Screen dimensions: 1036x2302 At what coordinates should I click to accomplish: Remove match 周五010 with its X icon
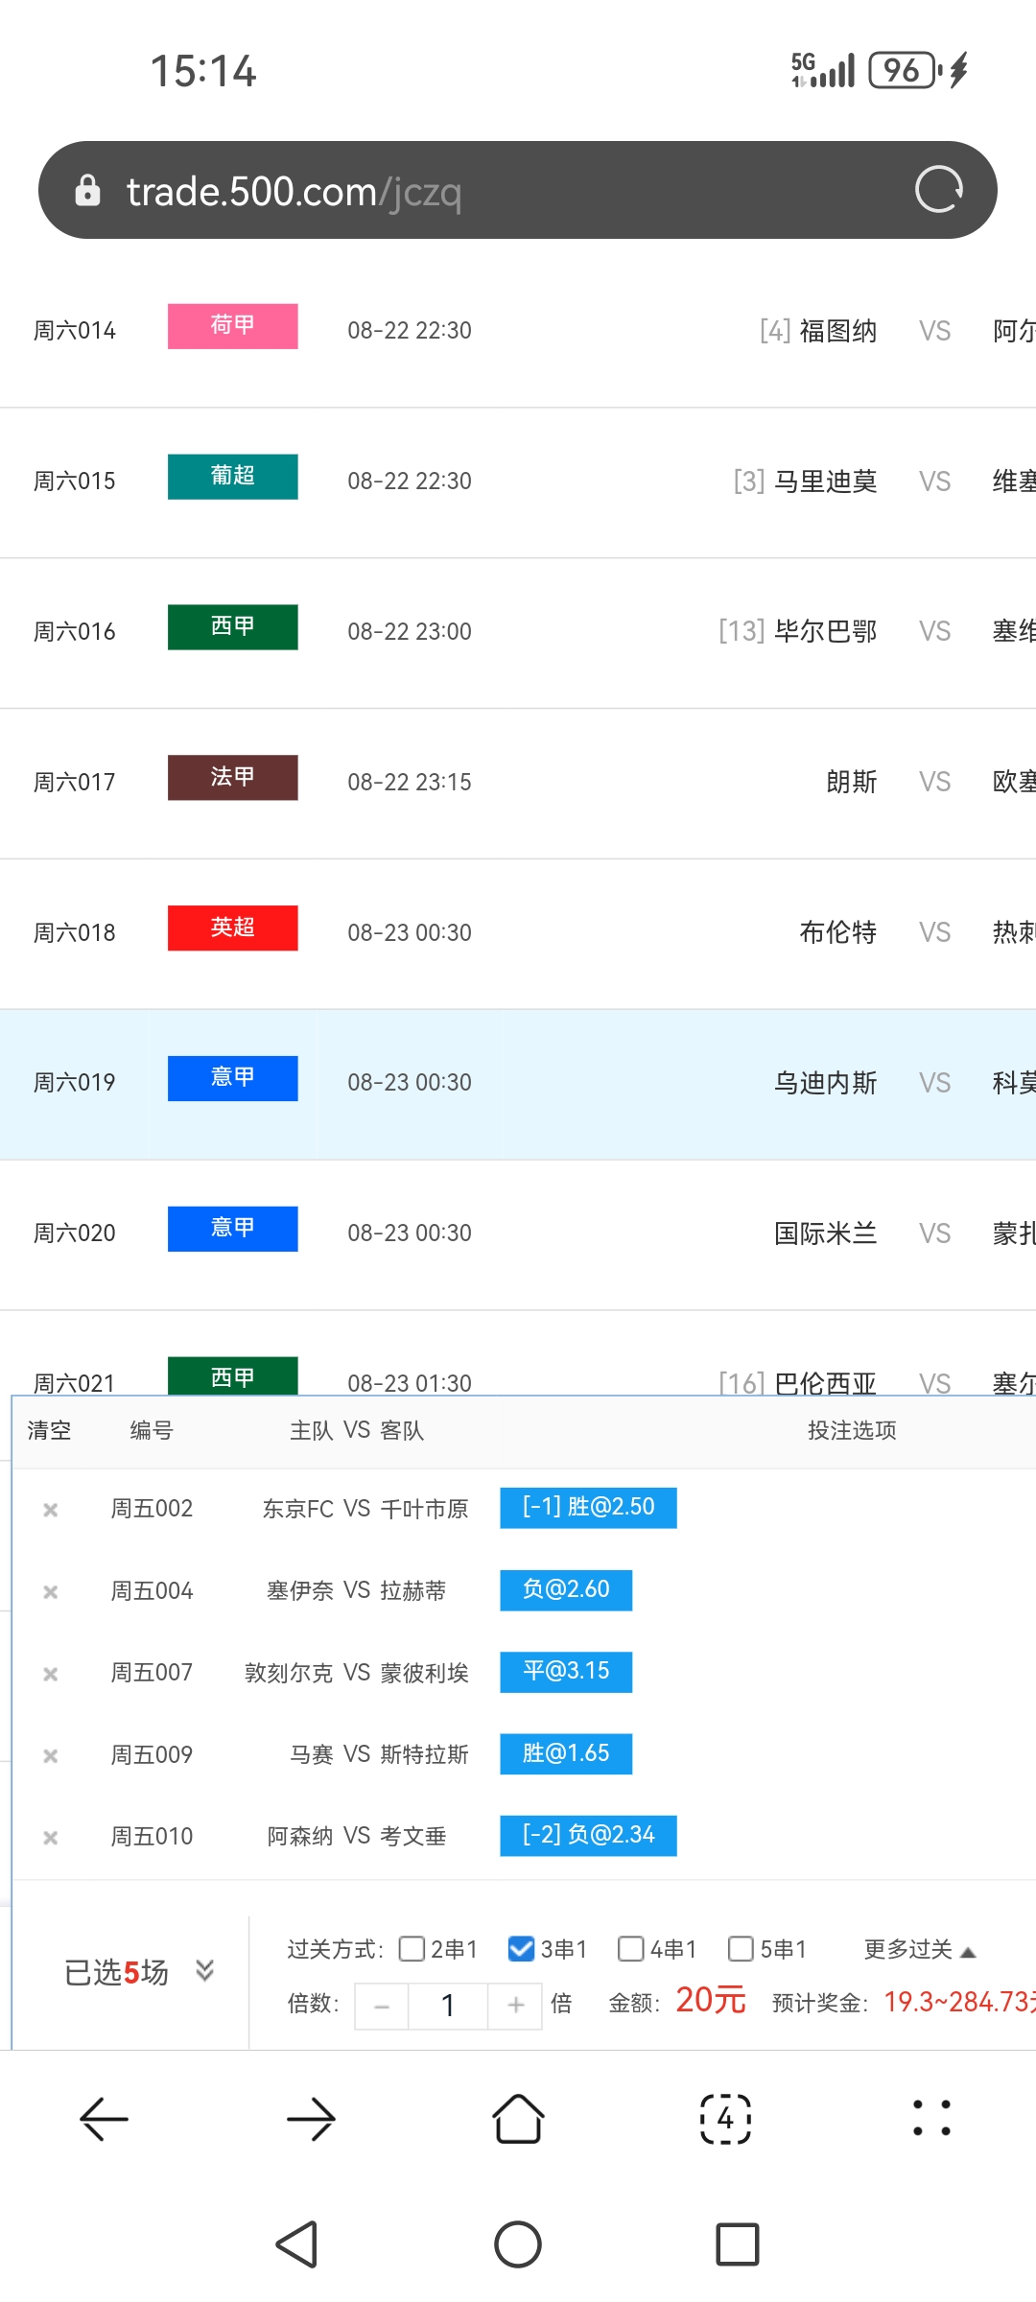pos(51,1837)
